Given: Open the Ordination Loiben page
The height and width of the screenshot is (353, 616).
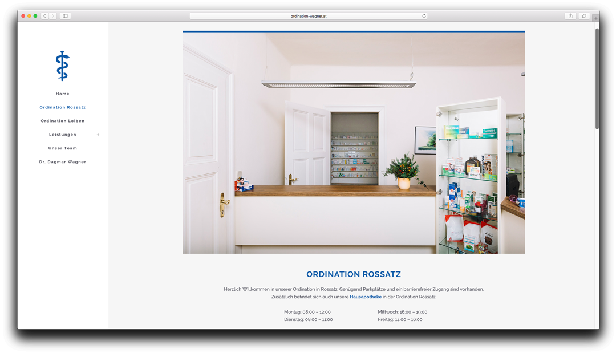Looking at the screenshot, I should [x=63, y=121].
